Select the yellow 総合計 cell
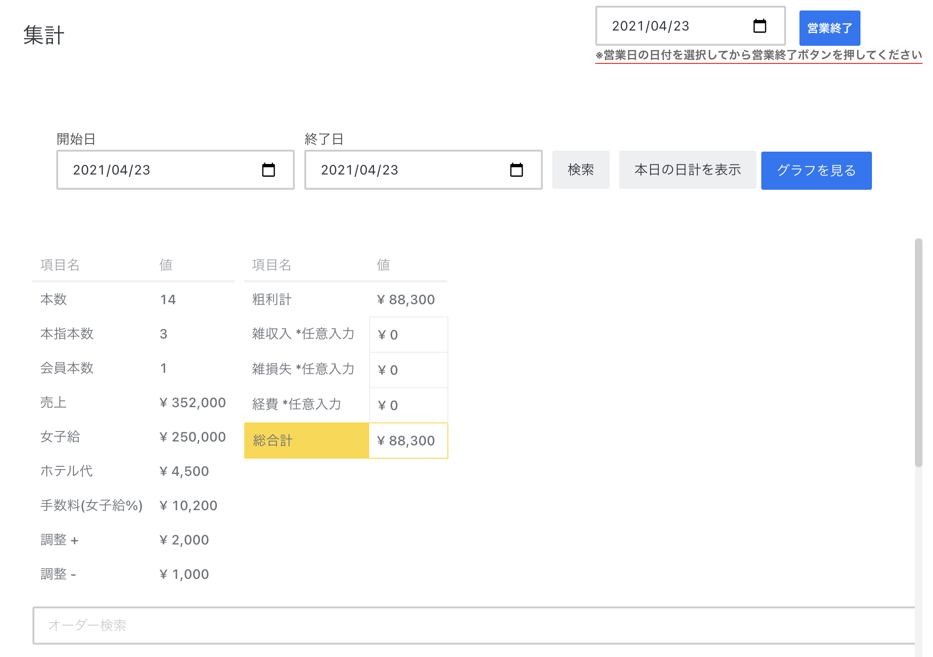The height and width of the screenshot is (657, 933). [306, 441]
